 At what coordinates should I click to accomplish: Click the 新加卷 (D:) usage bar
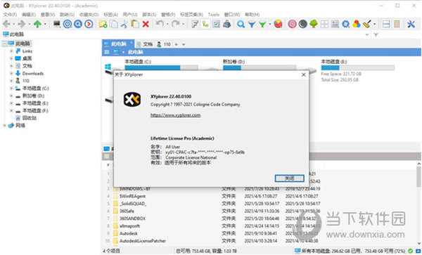(260, 67)
